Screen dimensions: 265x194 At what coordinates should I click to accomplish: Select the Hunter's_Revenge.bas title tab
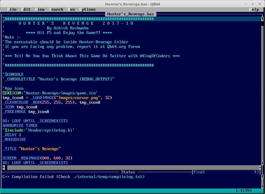pos(130,14)
